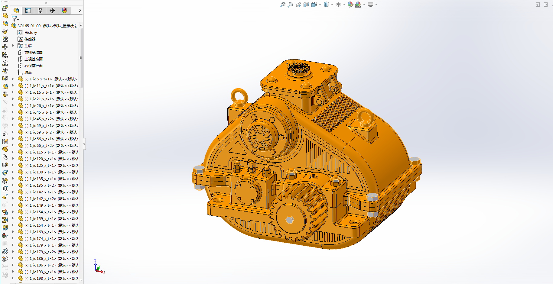The image size is (553, 284).
Task: Switch to PropertyManager tab
Action: click(28, 11)
